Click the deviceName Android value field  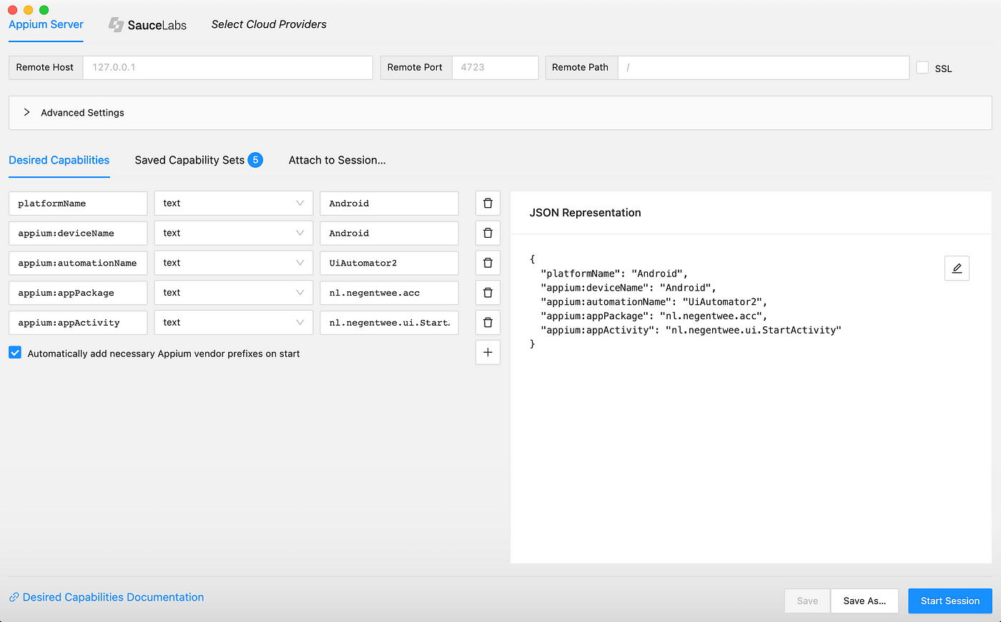point(389,233)
